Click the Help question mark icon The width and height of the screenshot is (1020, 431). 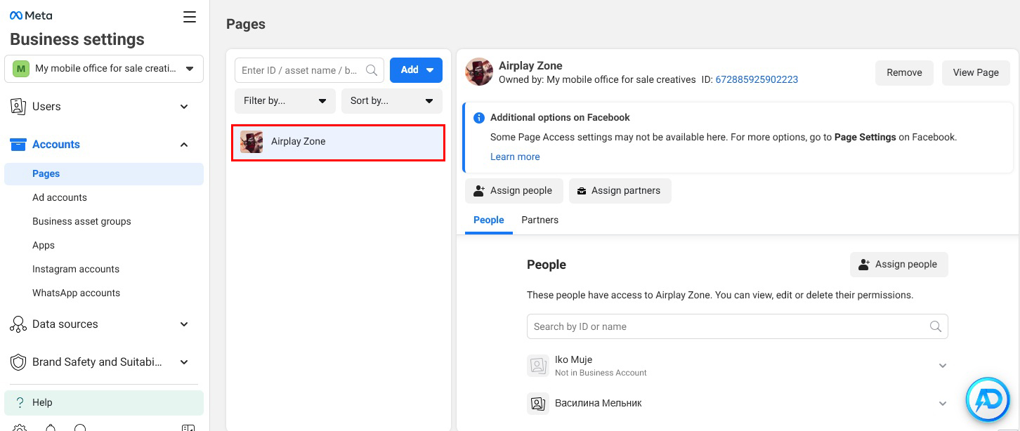pos(20,403)
